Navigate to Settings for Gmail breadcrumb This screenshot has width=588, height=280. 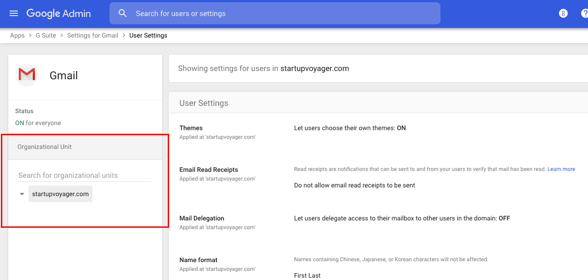[x=93, y=35]
